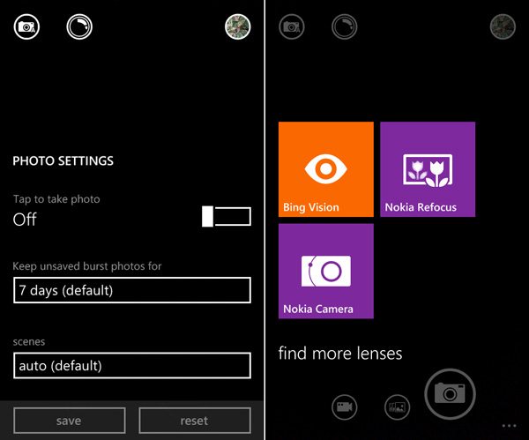Select the burst photo mode icon
This screenshot has height=440, width=529.
click(398, 406)
